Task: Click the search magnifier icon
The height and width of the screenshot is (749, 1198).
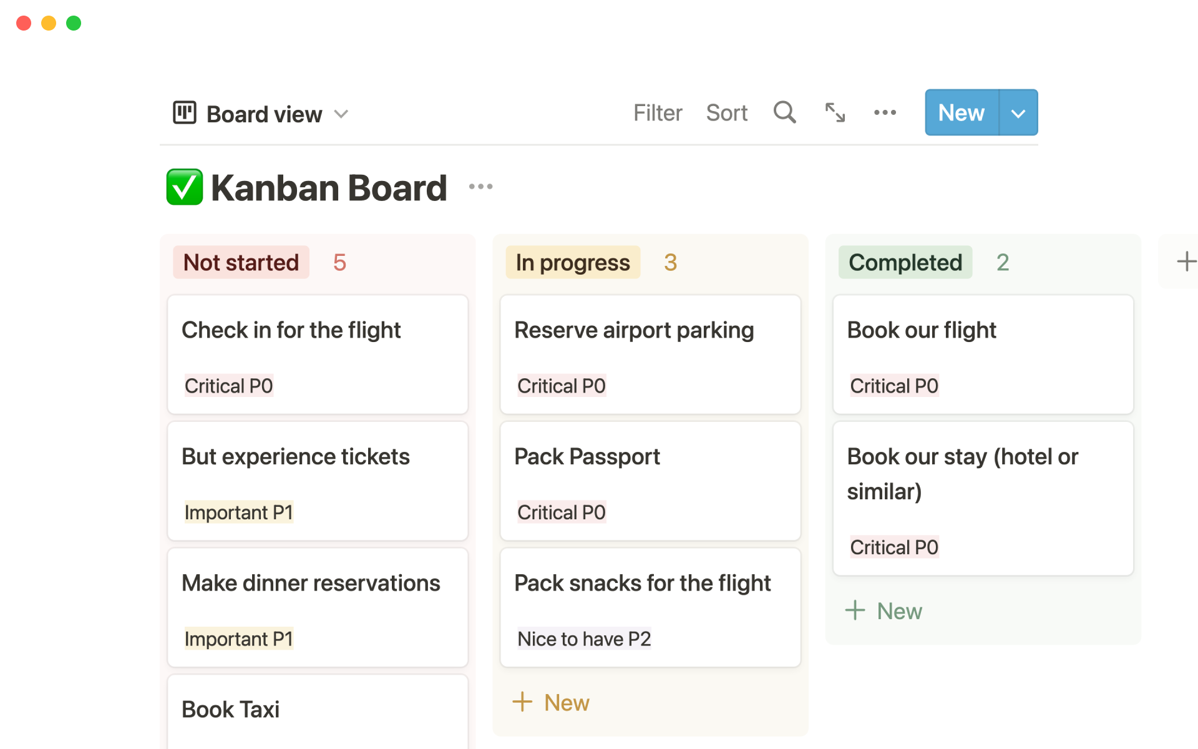Action: point(784,112)
